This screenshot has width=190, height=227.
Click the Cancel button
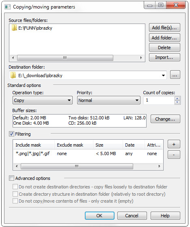click(x=132, y=216)
